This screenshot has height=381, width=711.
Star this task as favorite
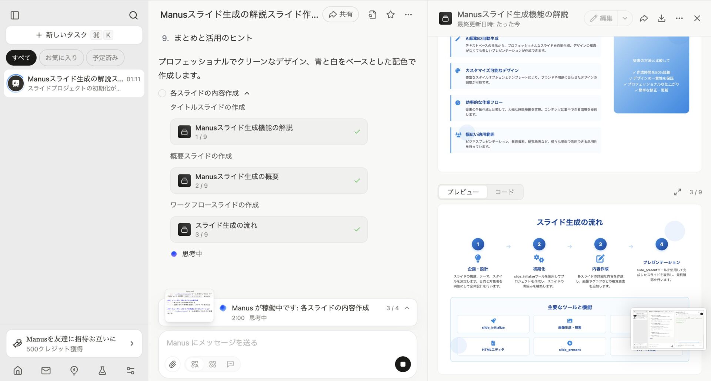tap(390, 15)
